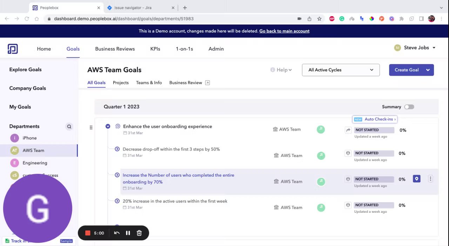
Task: Switch to the Projects tab
Action: click(121, 83)
